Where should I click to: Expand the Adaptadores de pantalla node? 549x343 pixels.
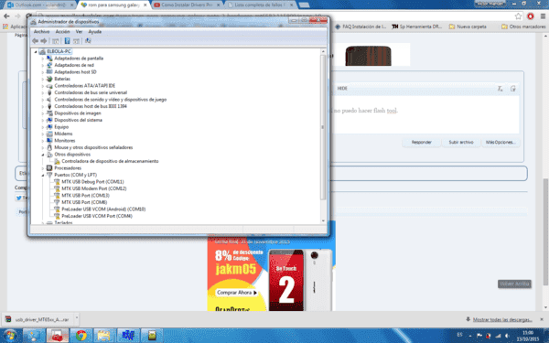click(43, 59)
